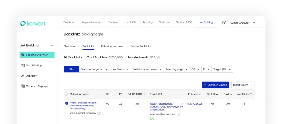This screenshot has height=124, width=282.
Task: Select the Backlinks tab
Action: [x=88, y=46]
